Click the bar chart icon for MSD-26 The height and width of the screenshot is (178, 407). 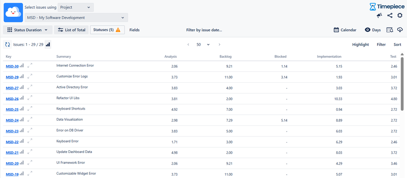pyautogui.click(x=22, y=98)
